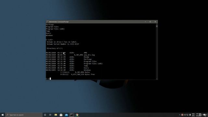Click the 'Volume Serial Number is' line
This screenshot has width=208, height=117.
[63, 44]
